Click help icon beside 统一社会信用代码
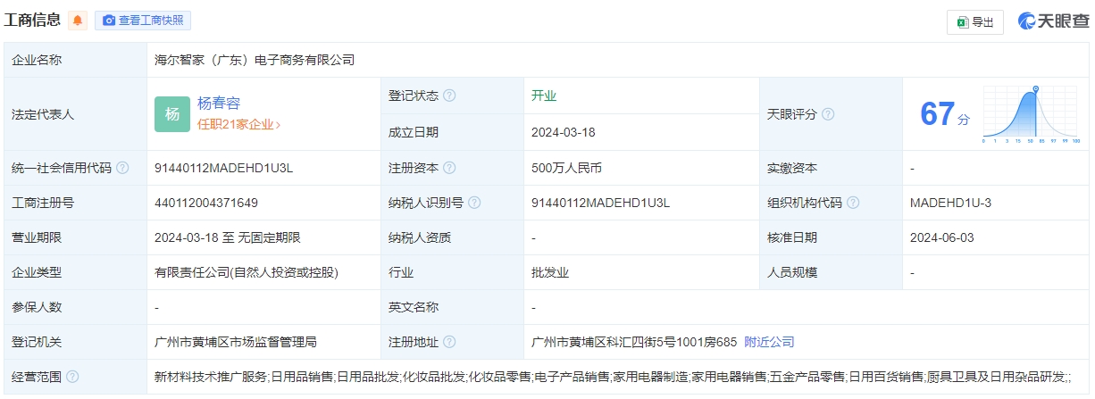The height and width of the screenshot is (399, 1095). [x=122, y=168]
